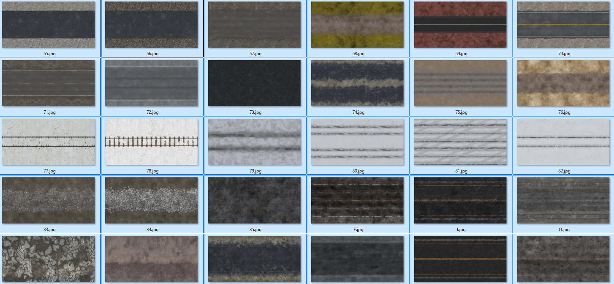This screenshot has height=284, width=614.
Task: Select the 68.jpg yellow grass path thumbnail
Action: point(357,25)
